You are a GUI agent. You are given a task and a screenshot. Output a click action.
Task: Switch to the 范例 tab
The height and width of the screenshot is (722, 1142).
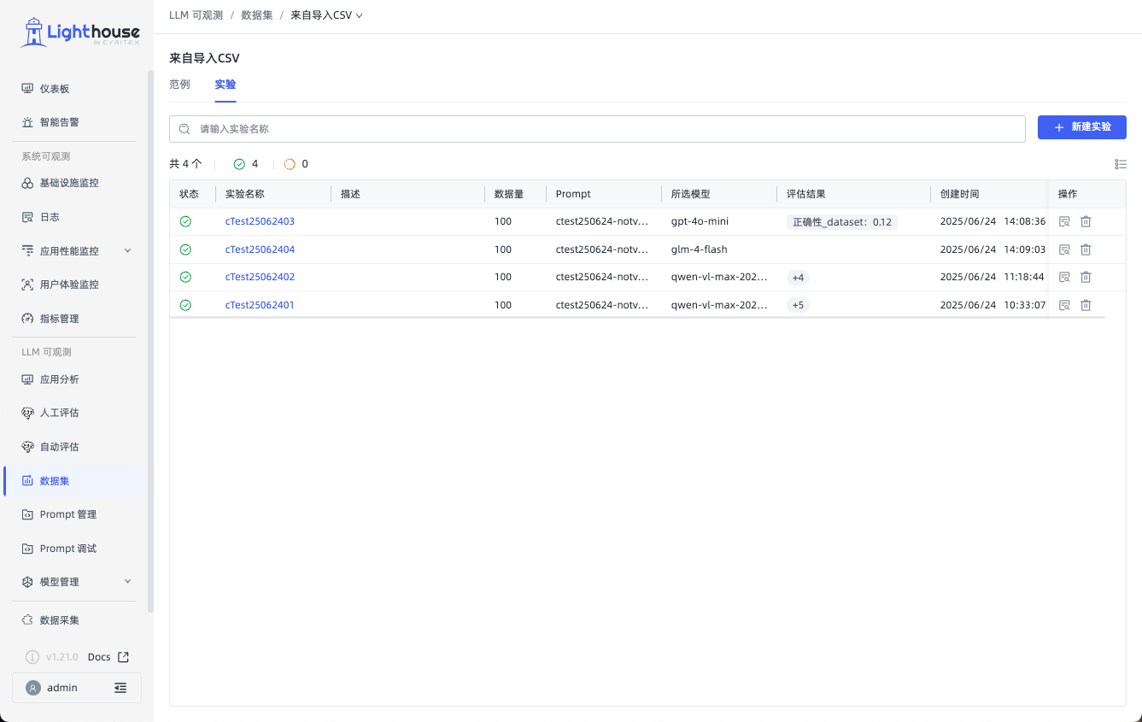pyautogui.click(x=179, y=85)
